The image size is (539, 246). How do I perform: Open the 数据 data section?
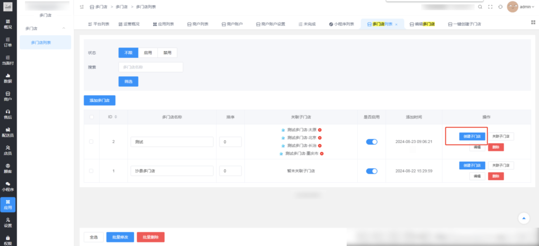tap(7, 78)
